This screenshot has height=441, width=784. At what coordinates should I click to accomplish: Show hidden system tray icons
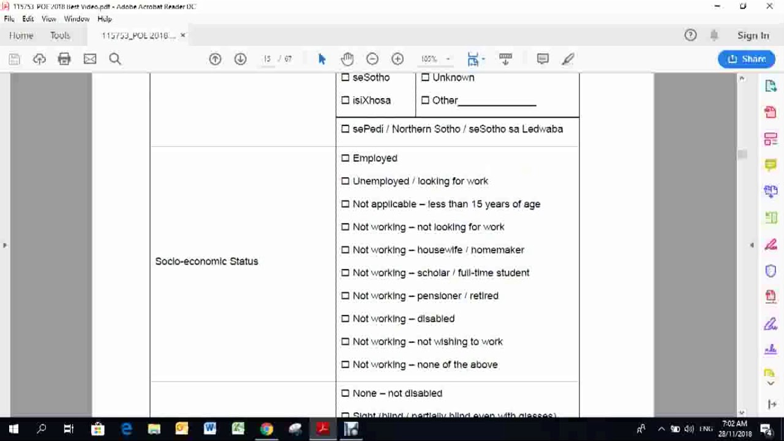(x=661, y=429)
